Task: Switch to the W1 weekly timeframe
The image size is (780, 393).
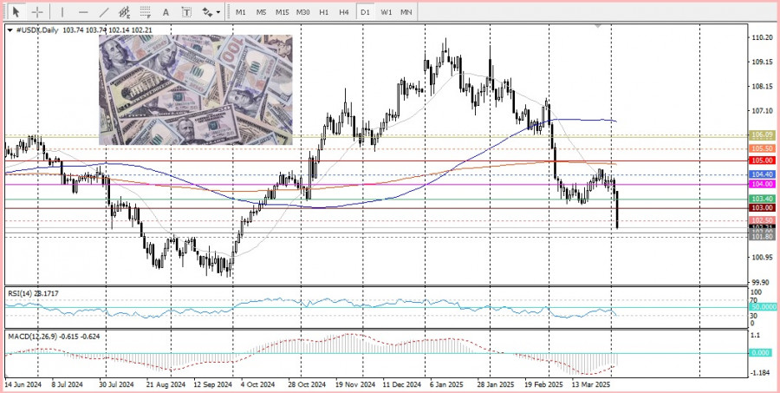Action: pos(386,12)
